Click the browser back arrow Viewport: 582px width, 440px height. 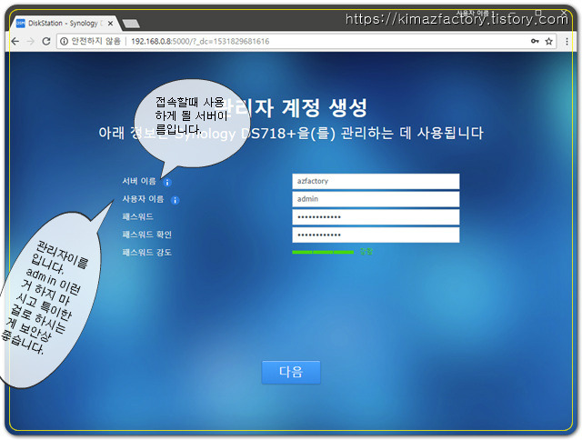[15, 41]
